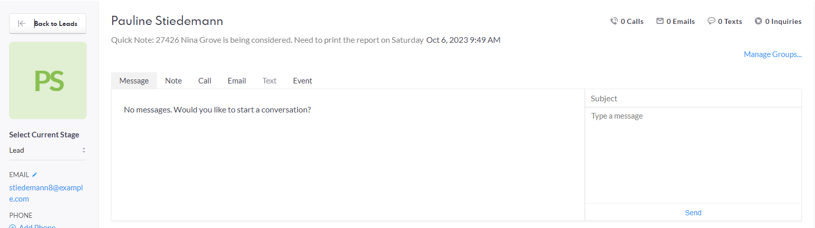Open the Select Current Stage dropdown
Viewport: 815px width, 228px height.
(48, 150)
